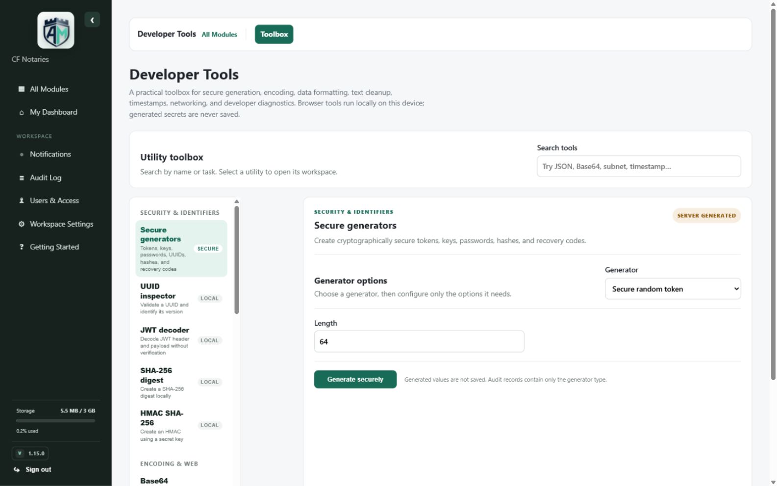Viewport: 777px width, 486px height.
Task: Click the Users & Access person icon
Action: click(x=22, y=201)
